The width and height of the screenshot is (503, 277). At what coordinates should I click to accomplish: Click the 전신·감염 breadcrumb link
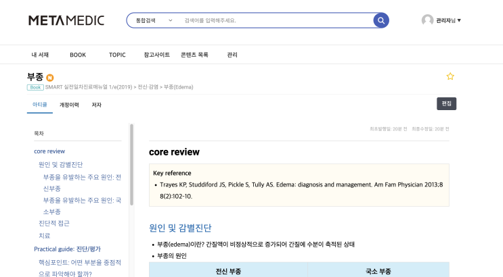click(148, 87)
